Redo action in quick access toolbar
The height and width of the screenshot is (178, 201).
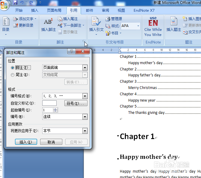click(31, 2)
